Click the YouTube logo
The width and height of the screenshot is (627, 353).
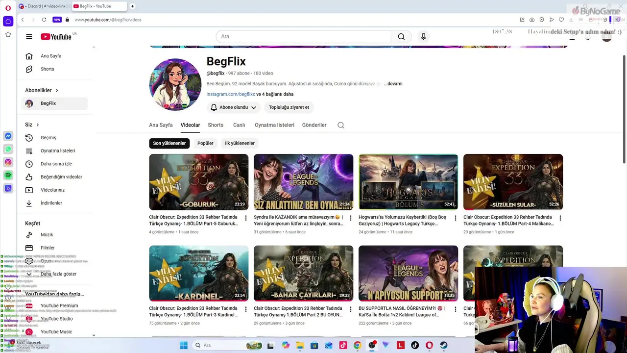pos(56,37)
